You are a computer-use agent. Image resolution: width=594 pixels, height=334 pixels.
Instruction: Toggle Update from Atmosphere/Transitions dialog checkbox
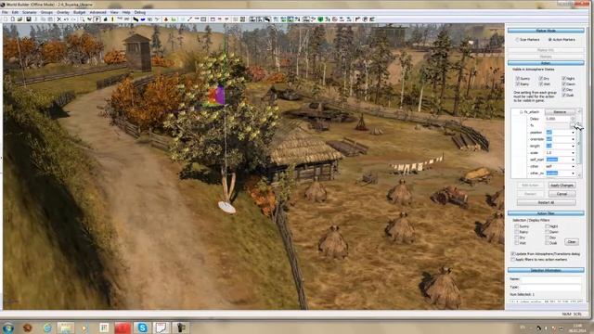513,253
